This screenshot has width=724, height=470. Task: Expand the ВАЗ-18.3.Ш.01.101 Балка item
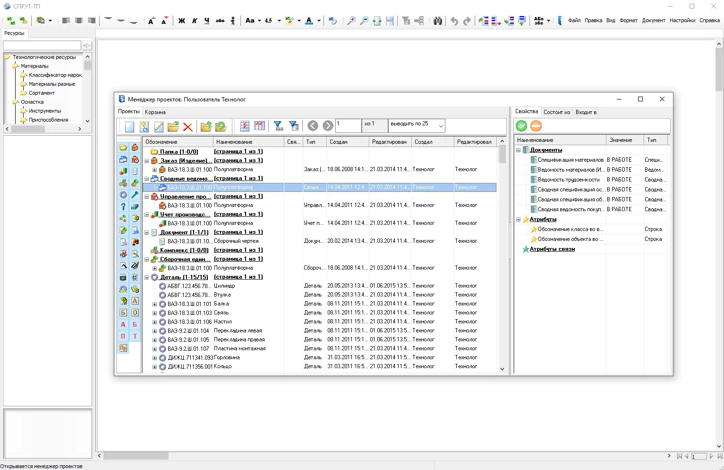[154, 304]
